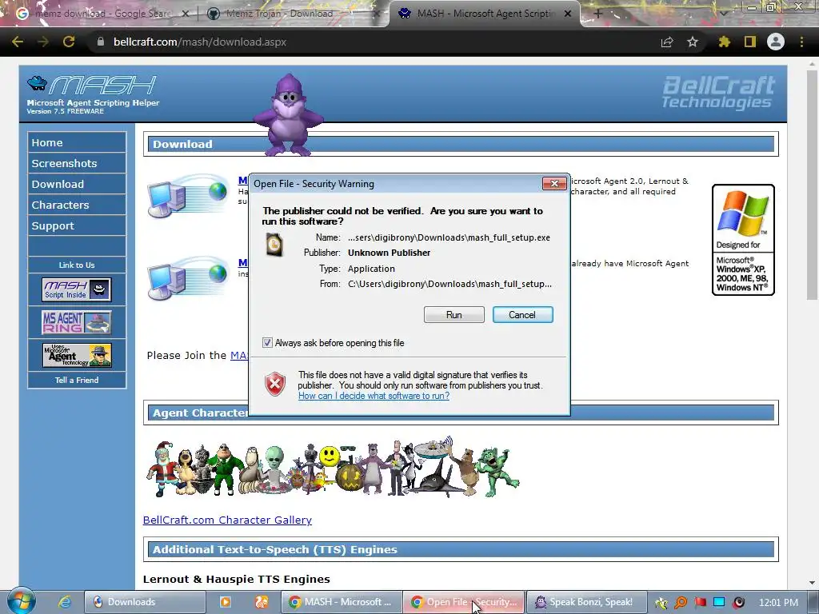The height and width of the screenshot is (614, 819).
Task: Click the monitor icon in the system tray
Action: tap(719, 603)
